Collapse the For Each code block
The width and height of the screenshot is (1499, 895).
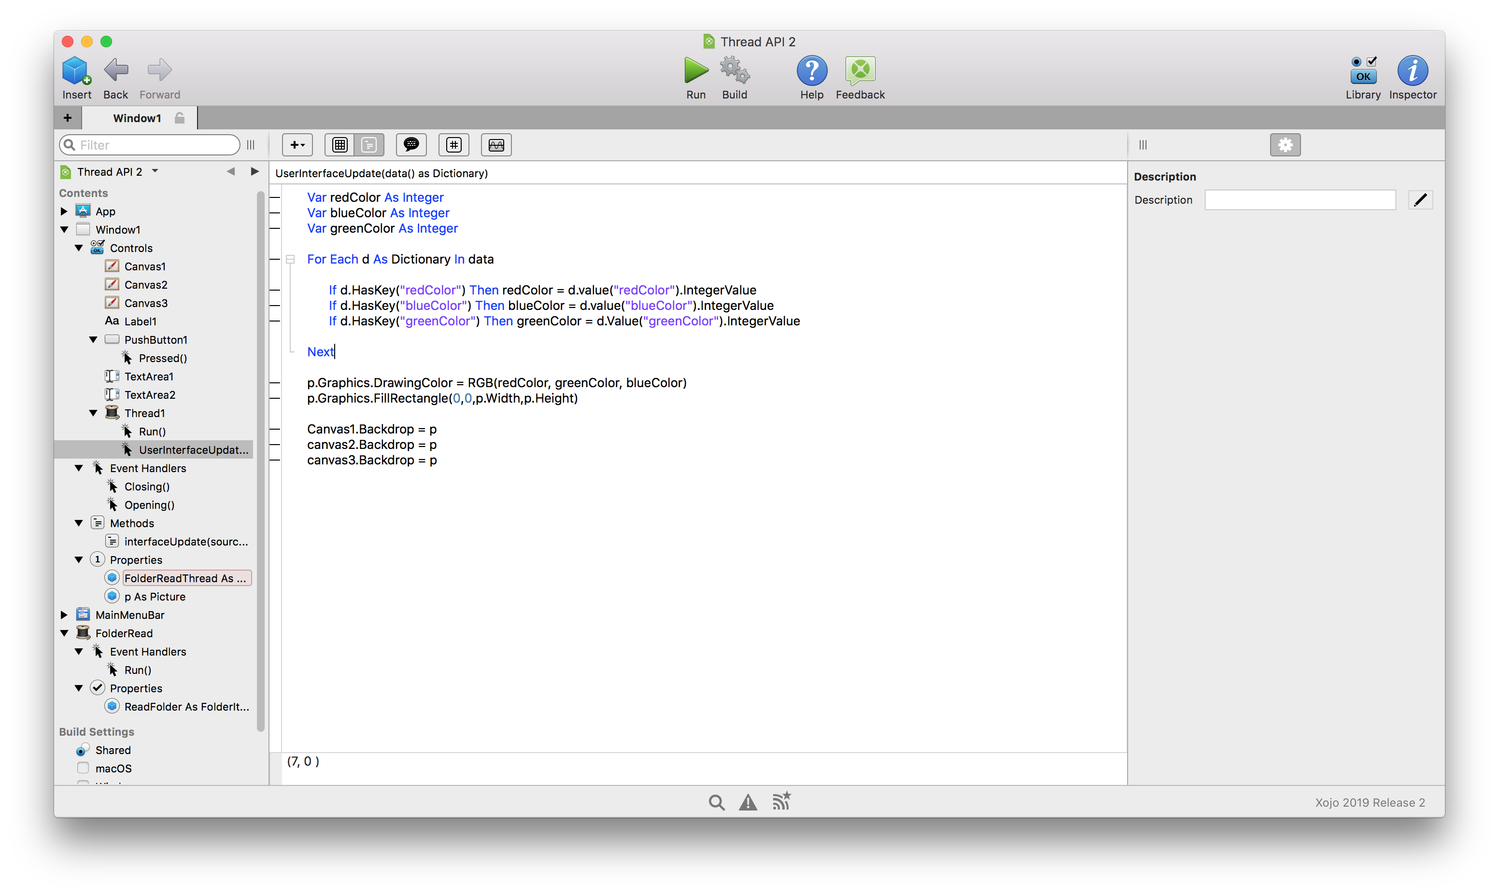[x=290, y=259]
